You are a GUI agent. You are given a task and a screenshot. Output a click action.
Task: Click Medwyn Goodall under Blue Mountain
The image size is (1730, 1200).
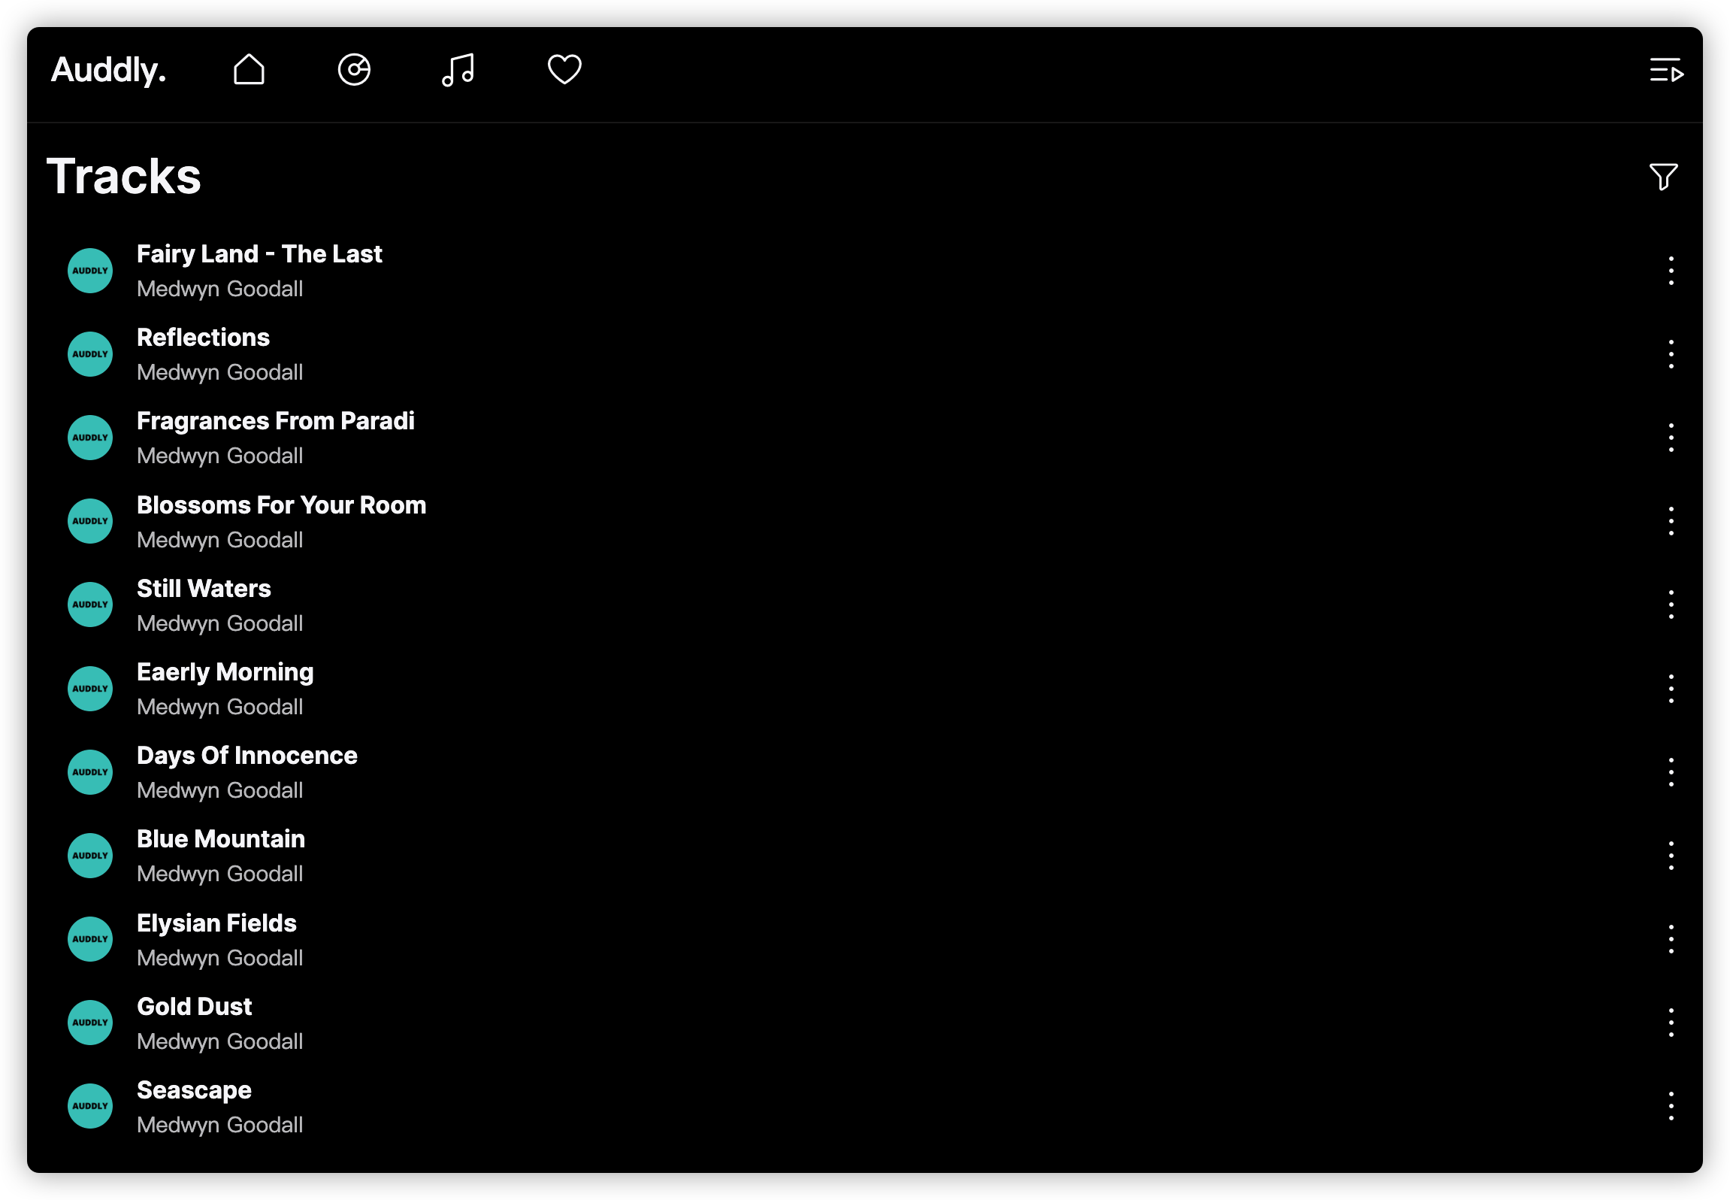[219, 874]
